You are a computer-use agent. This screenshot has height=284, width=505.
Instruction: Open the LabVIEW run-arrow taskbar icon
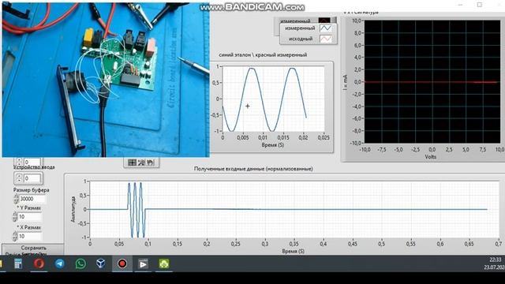143,264
